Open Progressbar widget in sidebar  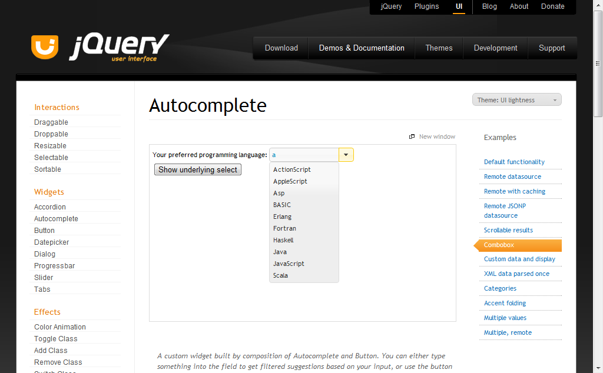click(55, 266)
